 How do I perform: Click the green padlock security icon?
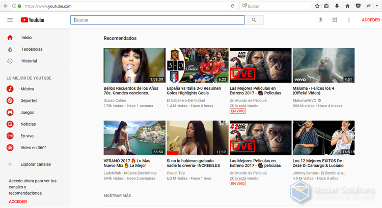coord(19,6)
